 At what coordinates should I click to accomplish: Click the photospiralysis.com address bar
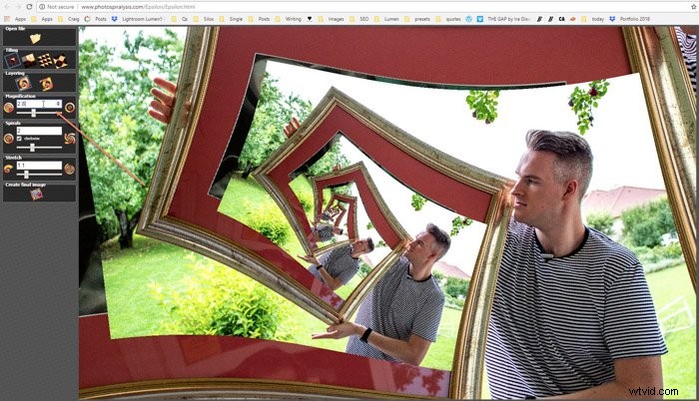coord(361,7)
